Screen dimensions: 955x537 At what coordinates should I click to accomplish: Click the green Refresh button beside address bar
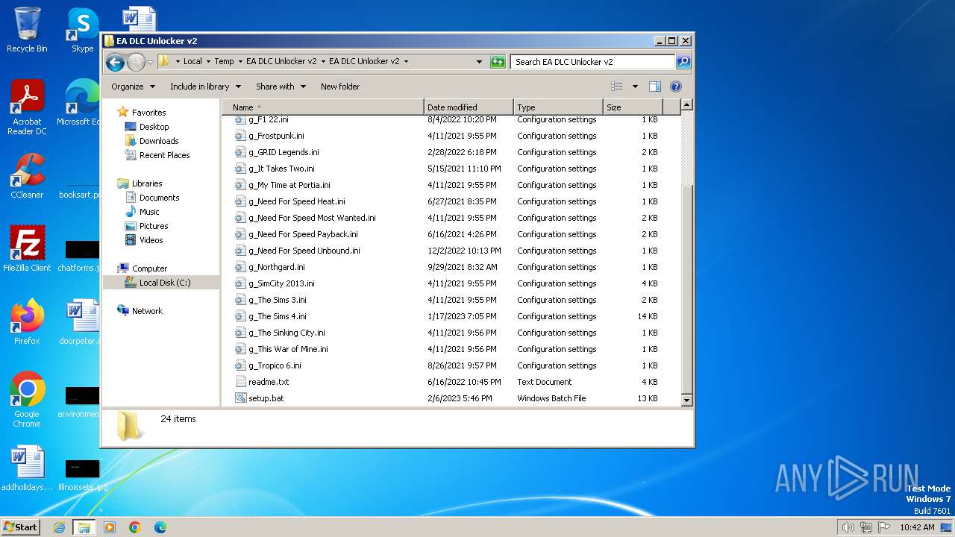click(x=498, y=62)
